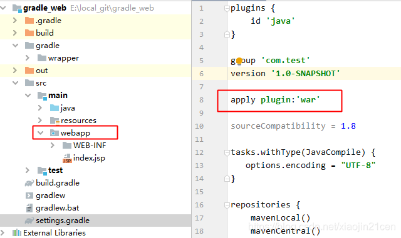Click the main module folder icon
The width and height of the screenshot is (401, 238).
[42, 96]
